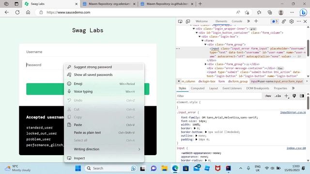
Task: Show more DevTools tabs chevron
Action: [248, 21]
